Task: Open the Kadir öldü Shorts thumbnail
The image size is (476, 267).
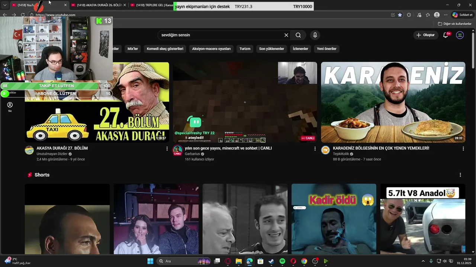Action: [x=334, y=219]
